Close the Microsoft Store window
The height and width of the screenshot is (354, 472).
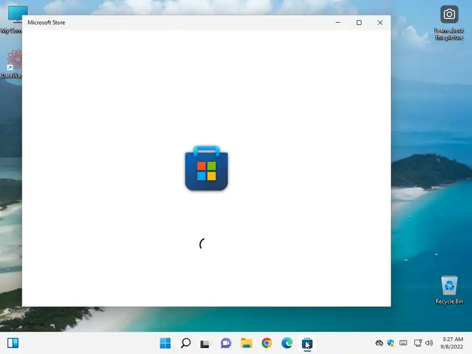coord(380,23)
